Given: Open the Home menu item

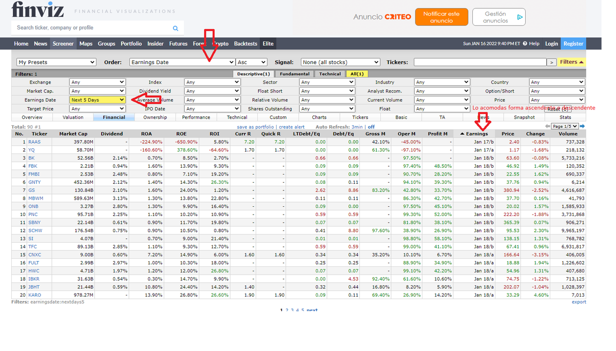Looking at the screenshot, I should 21,44.
